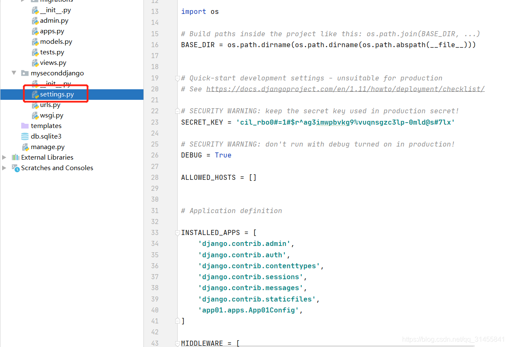
Task: Select the highlighted settings.py tree row
Action: [72, 94]
